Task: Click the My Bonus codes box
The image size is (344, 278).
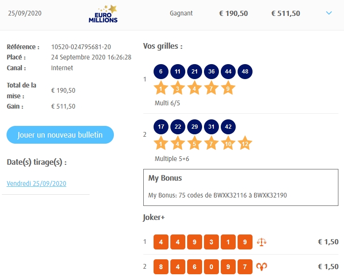Action: [x=240, y=187]
